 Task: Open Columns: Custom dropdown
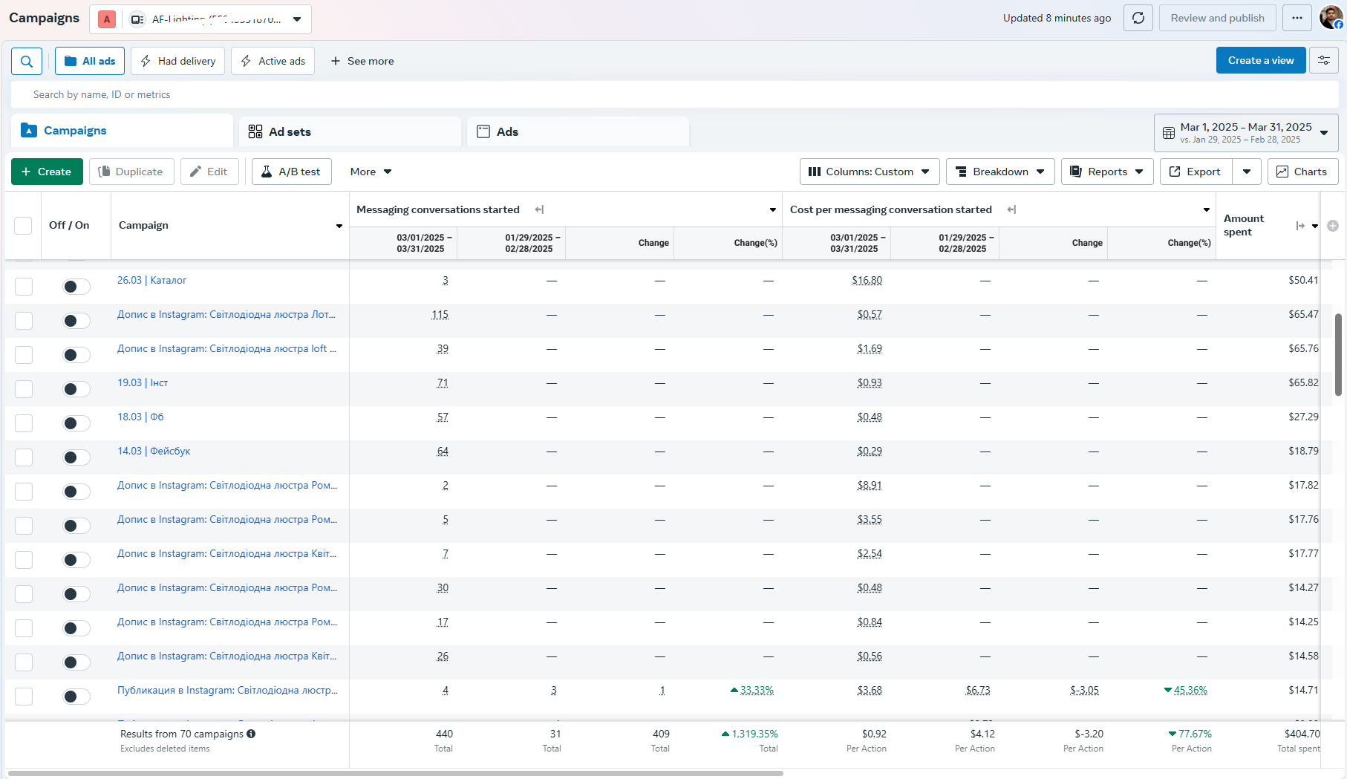tap(870, 172)
